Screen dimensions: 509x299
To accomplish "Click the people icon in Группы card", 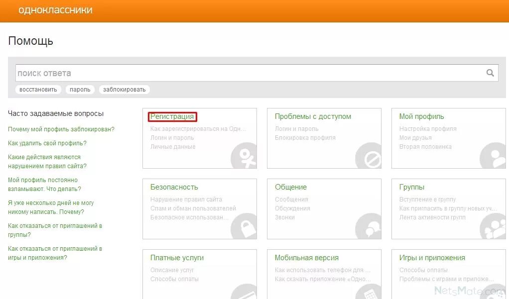I will 493,226.
